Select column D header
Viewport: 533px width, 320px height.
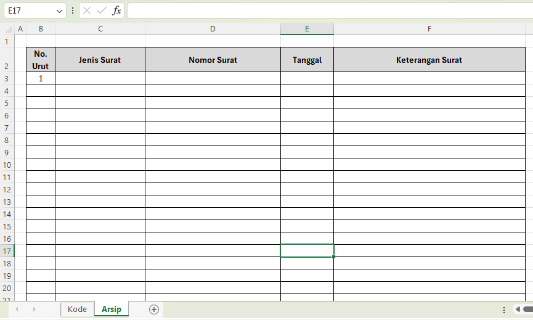[x=213, y=29]
